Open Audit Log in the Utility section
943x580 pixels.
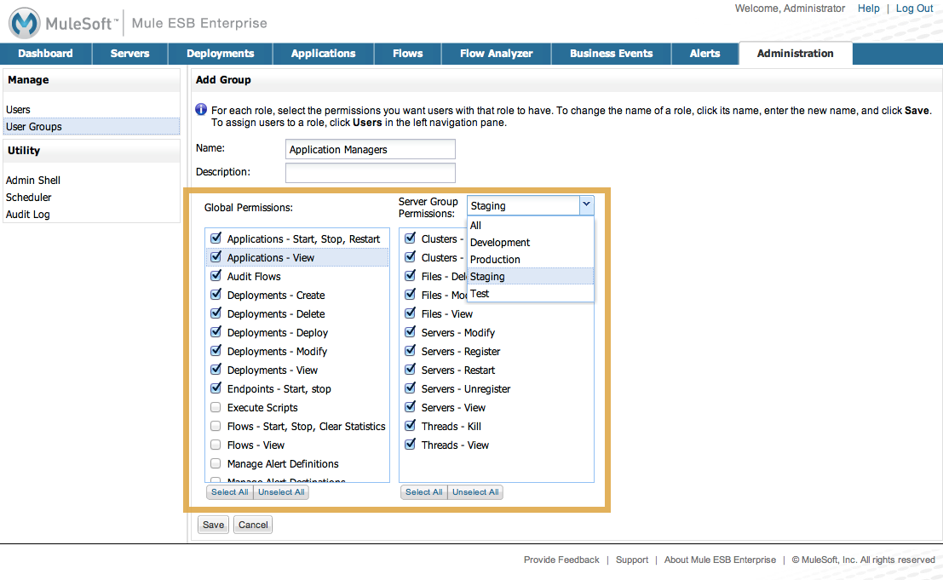[28, 215]
